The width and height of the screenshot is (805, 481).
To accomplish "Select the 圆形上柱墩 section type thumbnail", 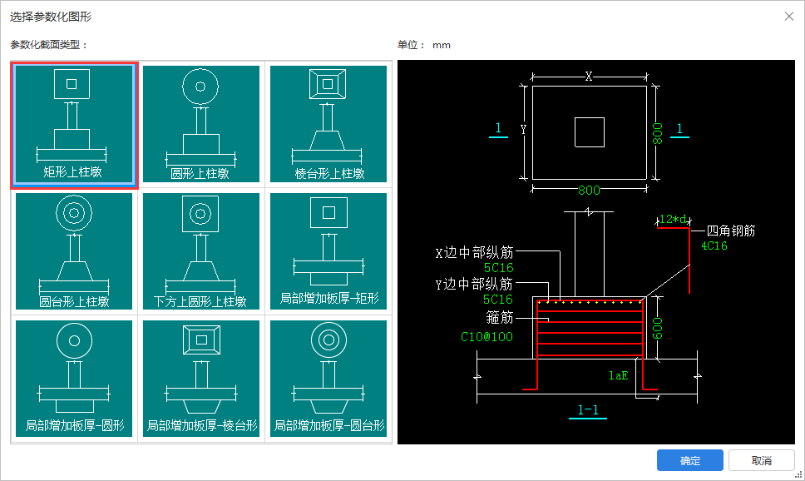I will click(x=200, y=124).
